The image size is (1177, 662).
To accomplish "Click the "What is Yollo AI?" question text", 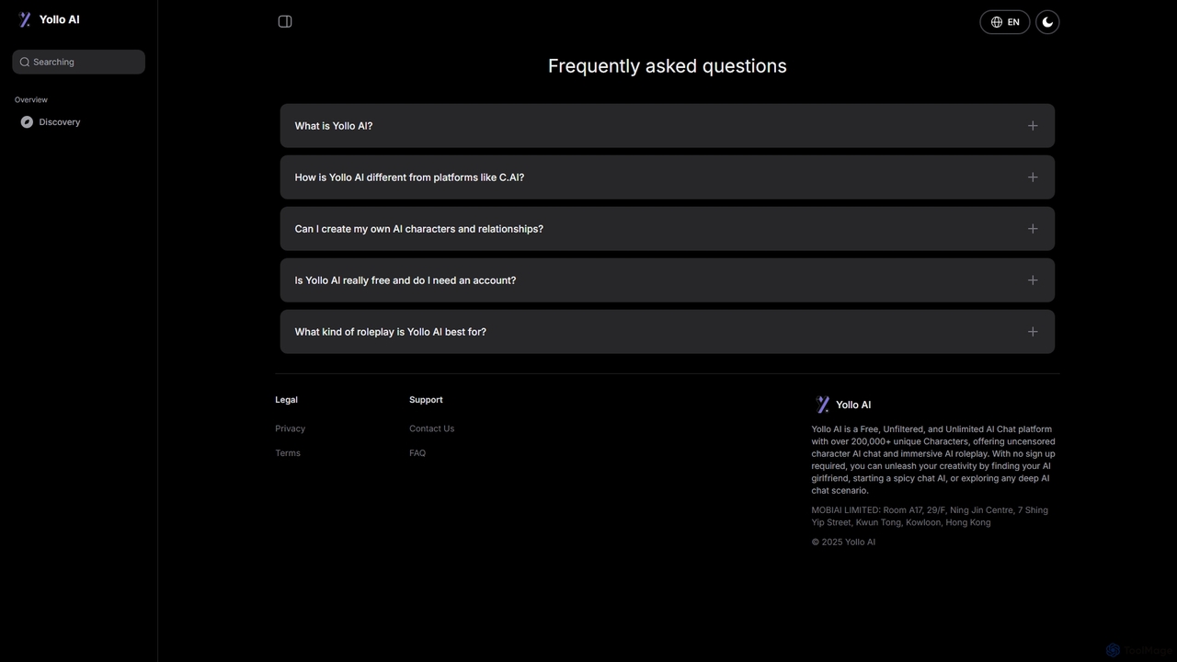I will tap(334, 126).
